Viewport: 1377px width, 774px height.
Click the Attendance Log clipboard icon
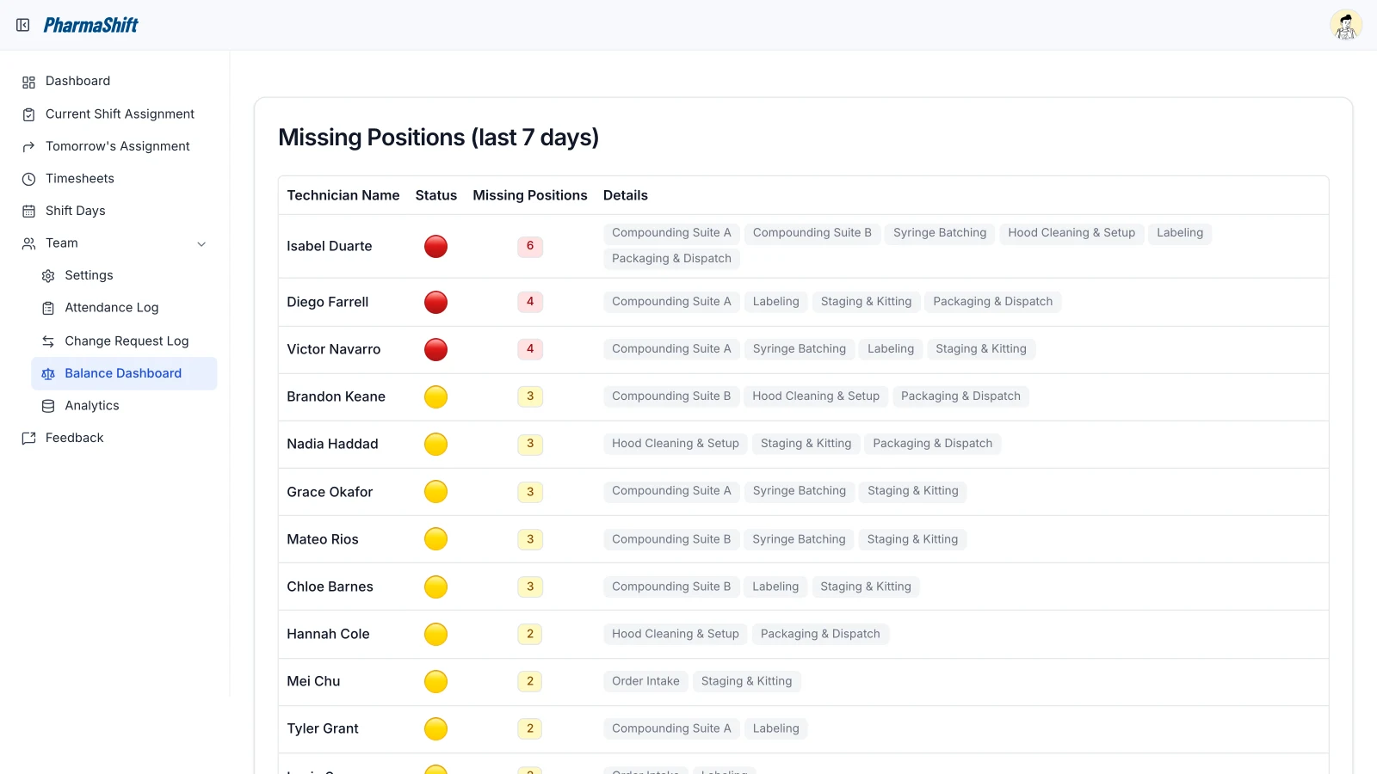tap(48, 308)
